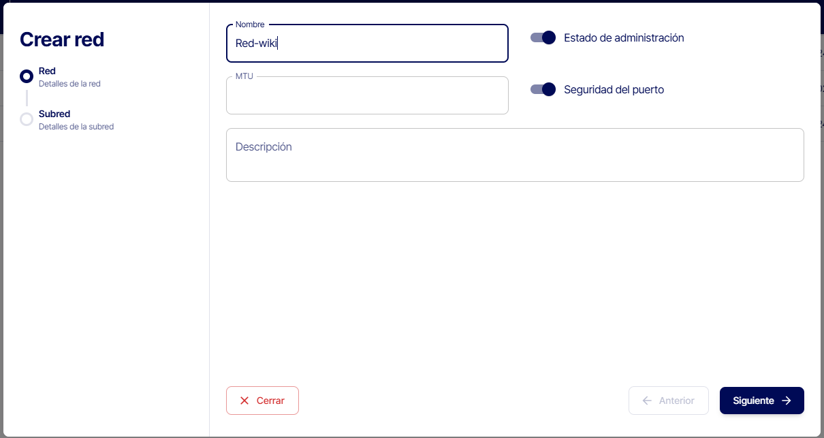
Task: Select the Red step circle indicator
Action: pyautogui.click(x=27, y=76)
